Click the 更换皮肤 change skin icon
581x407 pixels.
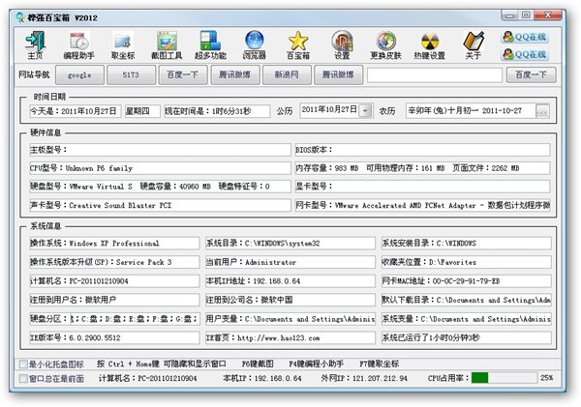(x=385, y=45)
